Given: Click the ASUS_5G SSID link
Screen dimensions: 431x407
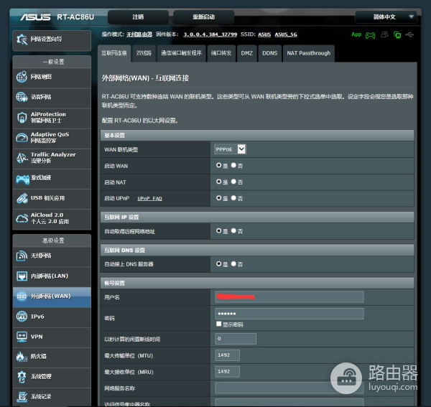Looking at the screenshot, I should pos(286,34).
